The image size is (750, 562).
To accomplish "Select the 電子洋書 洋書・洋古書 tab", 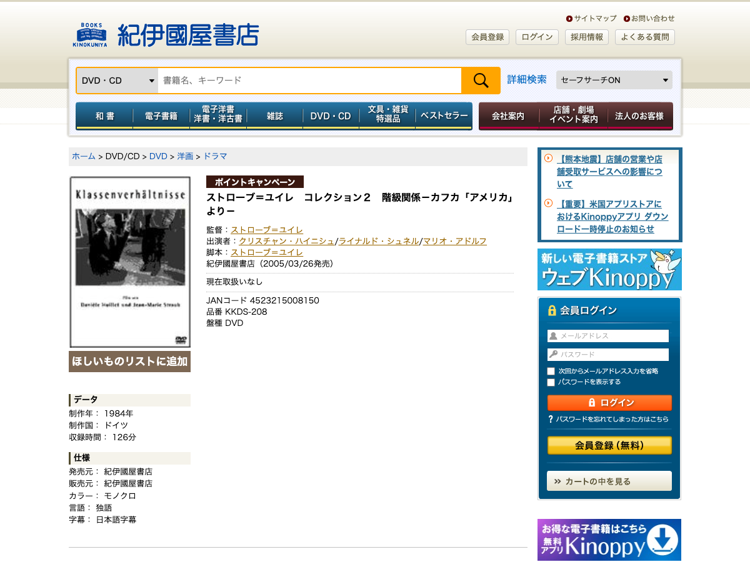I will pyautogui.click(x=217, y=116).
